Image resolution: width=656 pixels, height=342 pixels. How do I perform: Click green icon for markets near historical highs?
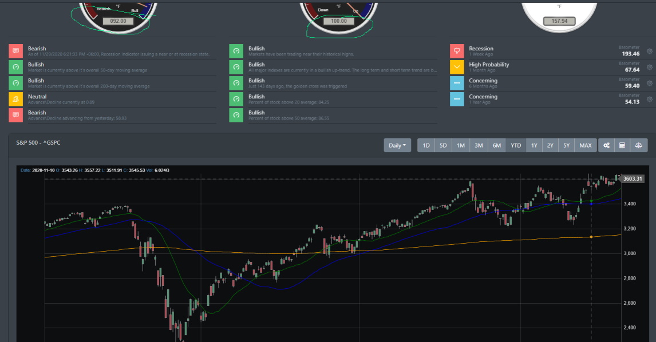[236, 51]
